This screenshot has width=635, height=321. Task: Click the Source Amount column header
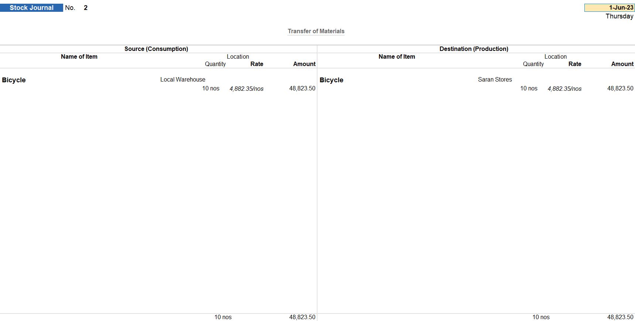tap(304, 64)
